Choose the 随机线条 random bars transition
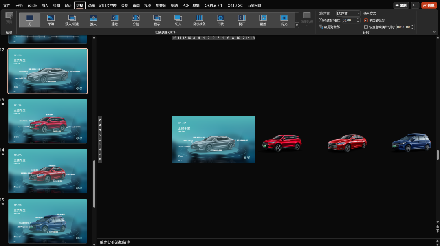Viewport: 440px width, 246px height. [199, 20]
